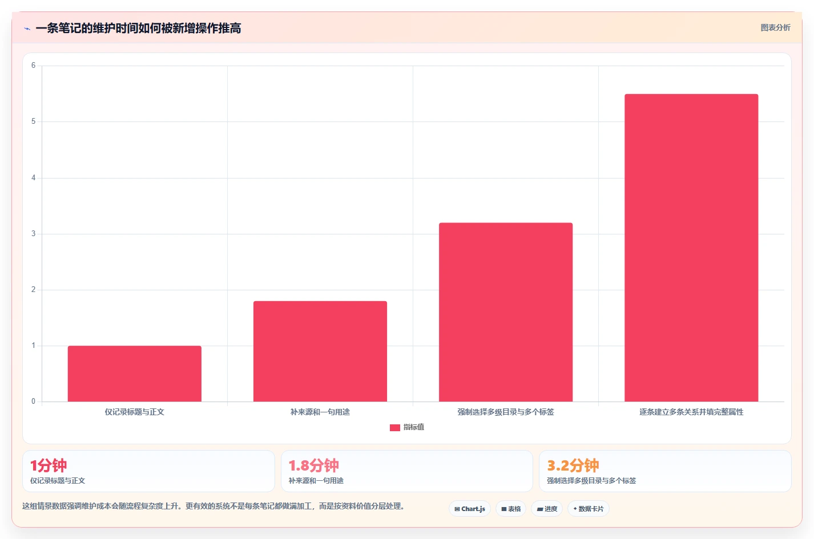This screenshot has width=814, height=539.
Task: Select the Chart.js tag chip
Action: click(x=470, y=509)
